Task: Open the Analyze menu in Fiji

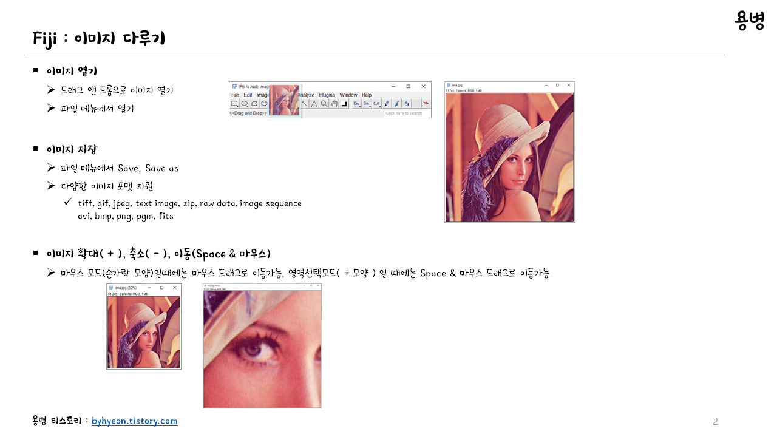Action: [307, 95]
